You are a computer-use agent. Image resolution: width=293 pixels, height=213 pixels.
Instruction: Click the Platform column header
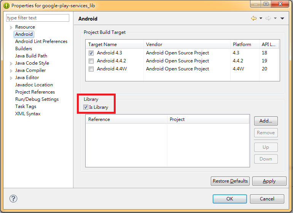[x=245, y=45]
